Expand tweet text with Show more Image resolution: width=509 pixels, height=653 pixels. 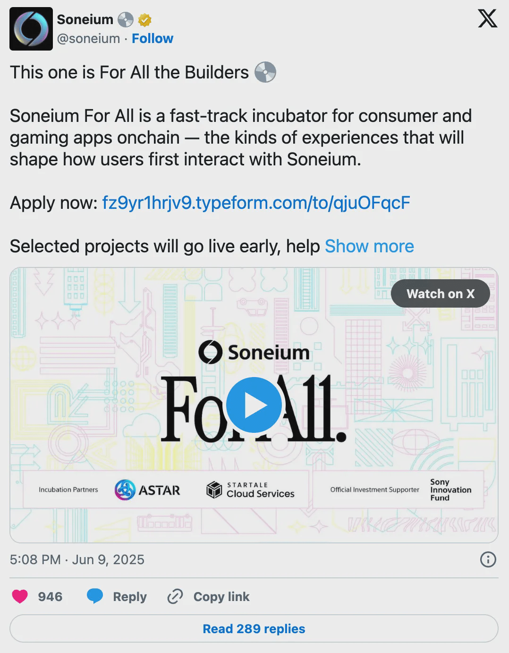[x=369, y=246]
